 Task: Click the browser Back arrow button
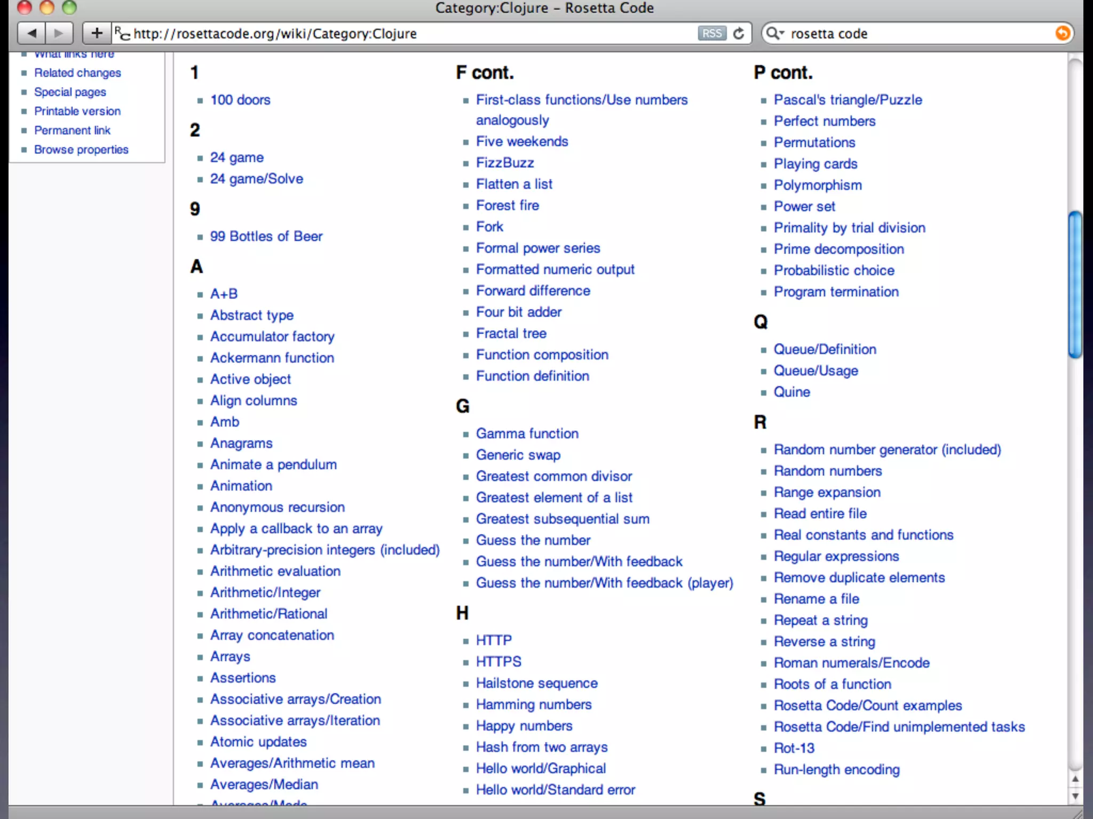(32, 34)
